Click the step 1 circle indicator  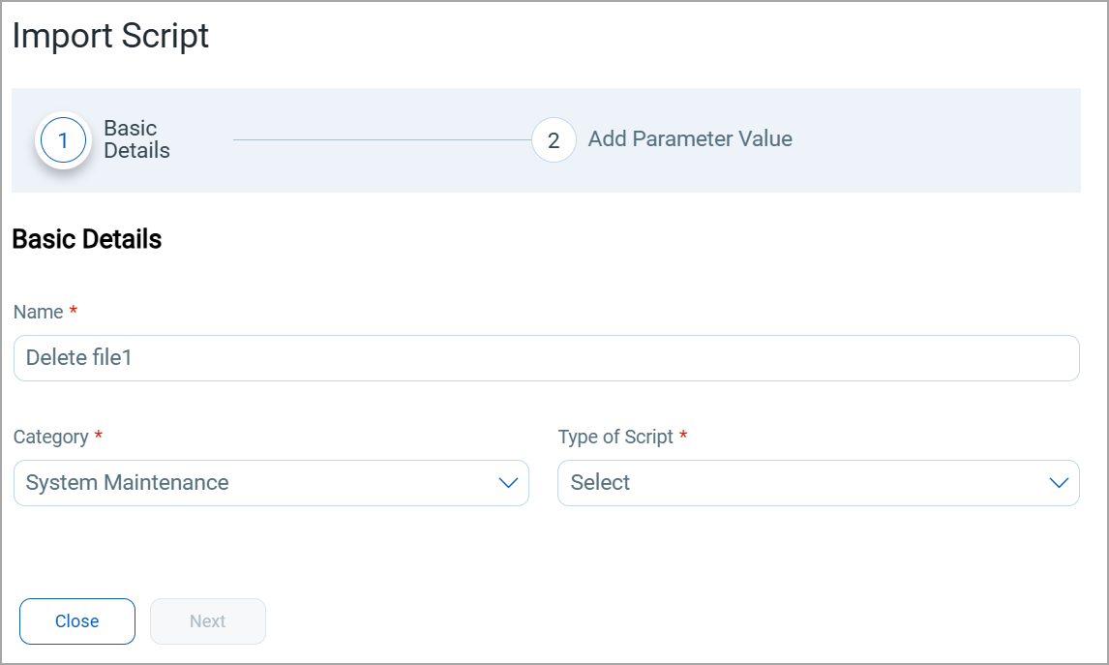(63, 140)
